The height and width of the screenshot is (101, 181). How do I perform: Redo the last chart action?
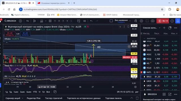[x=97, y=21]
